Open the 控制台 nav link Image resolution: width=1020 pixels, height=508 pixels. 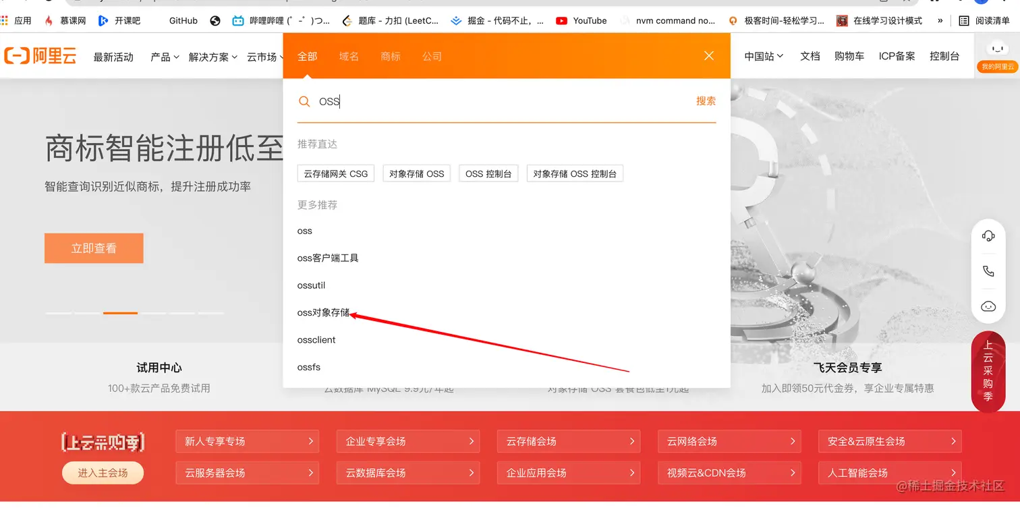(x=944, y=56)
